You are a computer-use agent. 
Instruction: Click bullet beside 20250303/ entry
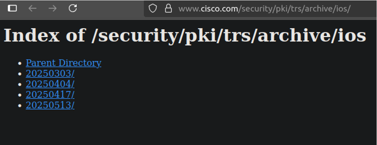coord(20,74)
